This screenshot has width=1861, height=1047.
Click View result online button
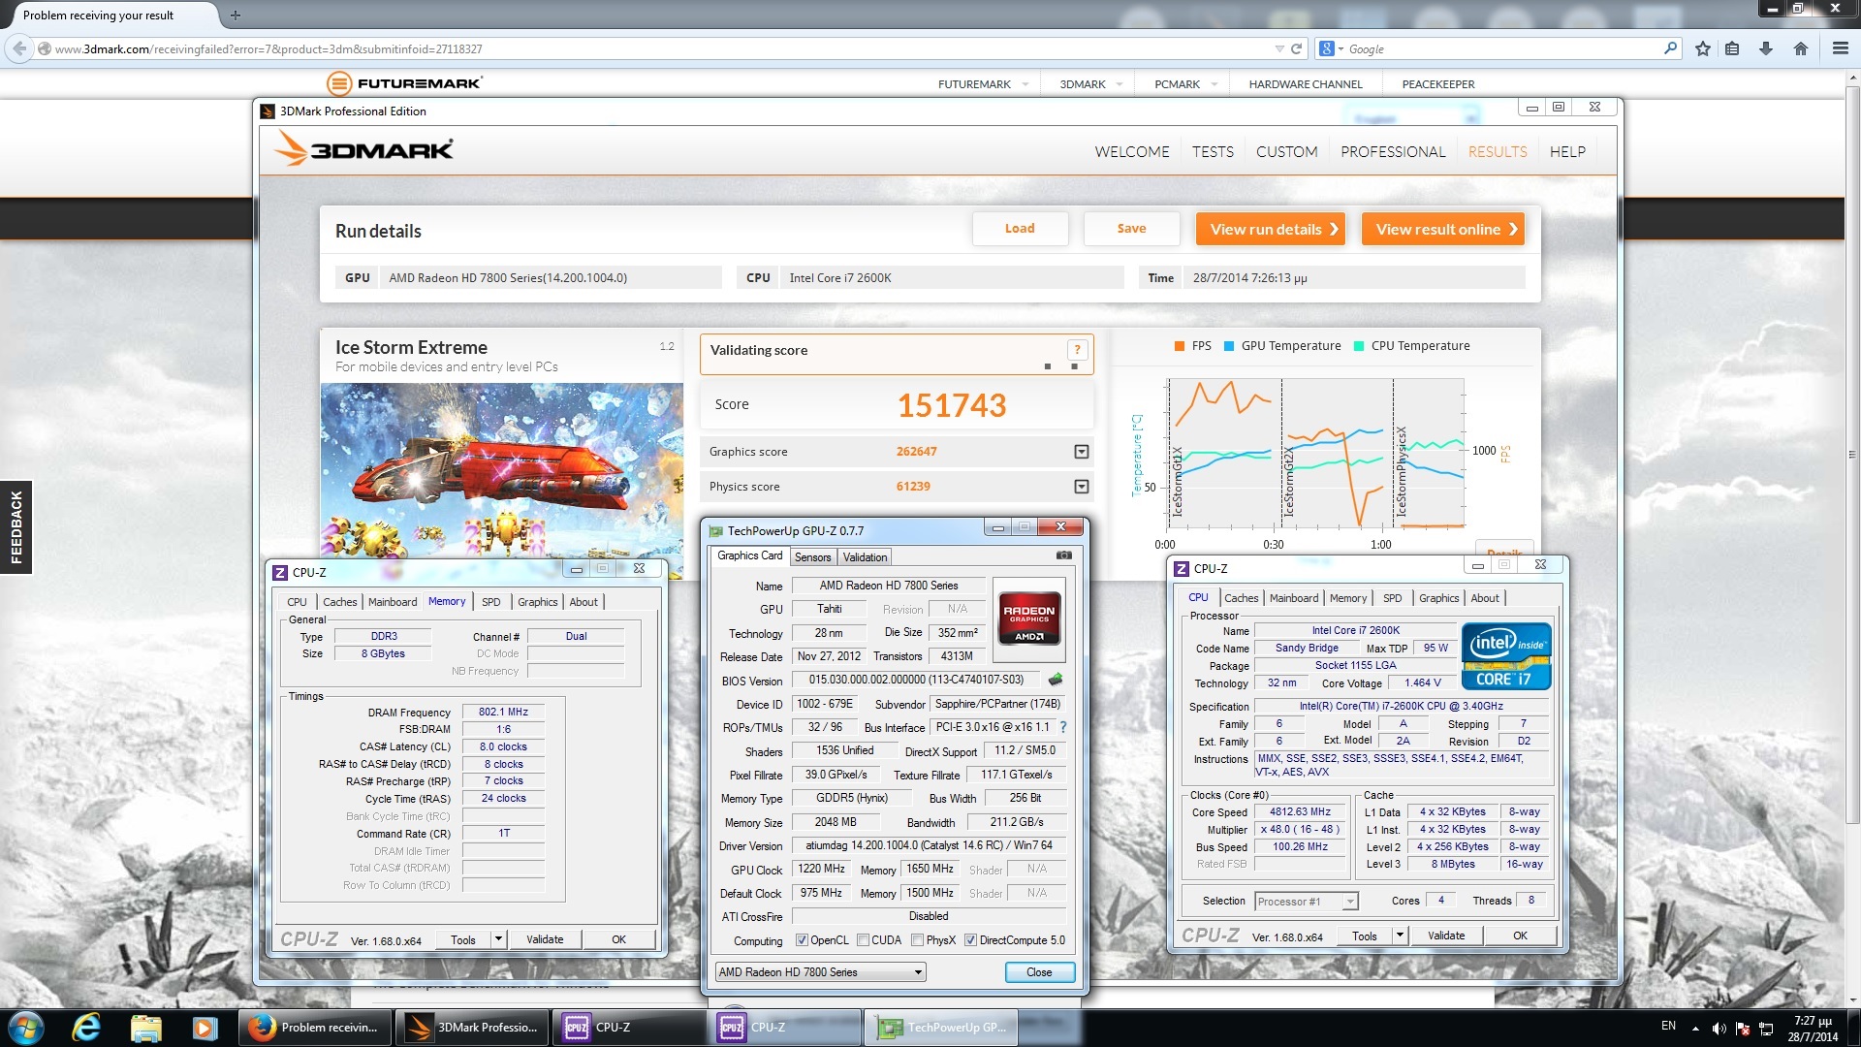(1443, 229)
